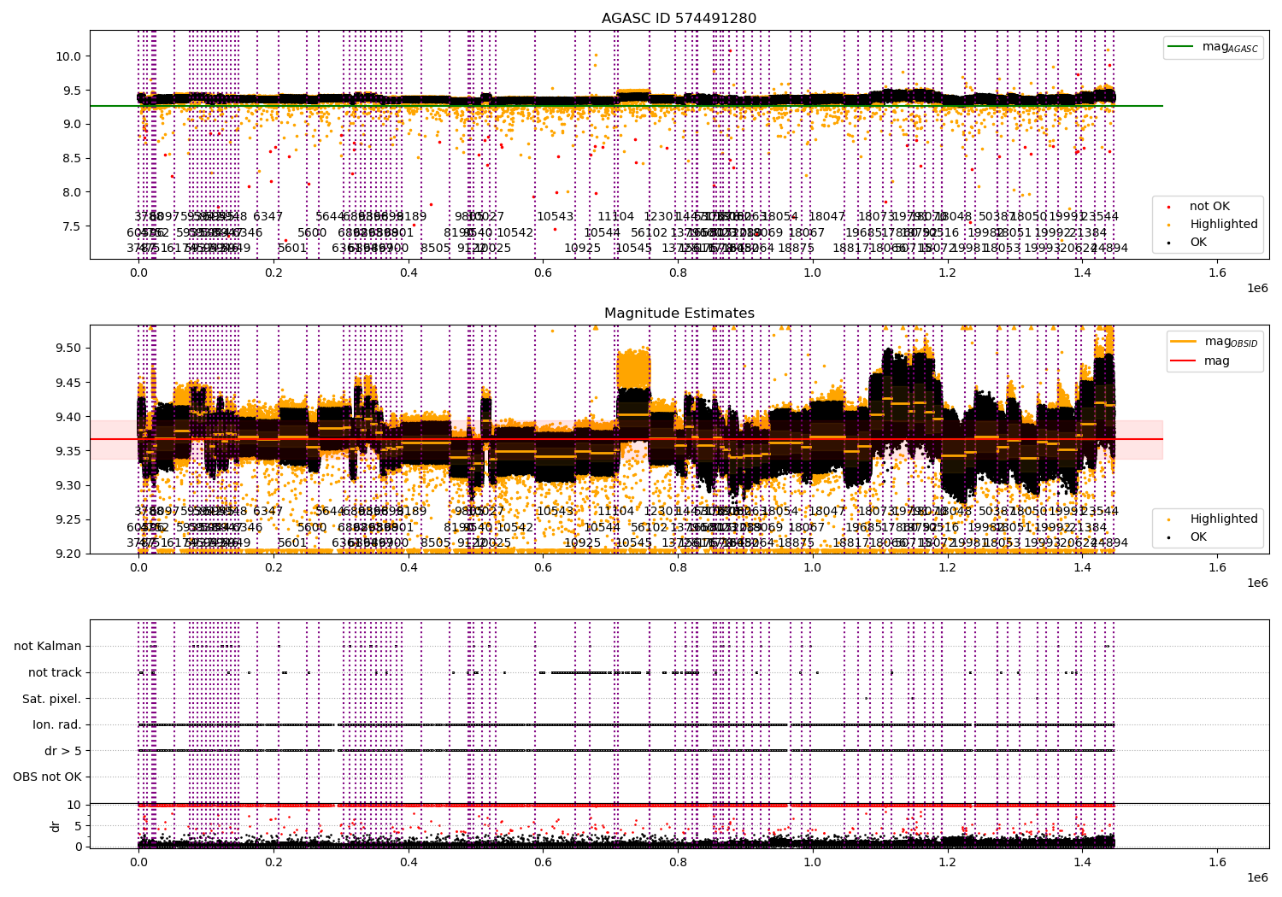This screenshot has width=1282, height=897.
Task: Click OBSID label '5601' in top plot
Action: (x=292, y=249)
